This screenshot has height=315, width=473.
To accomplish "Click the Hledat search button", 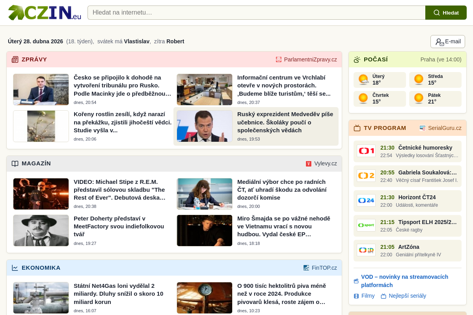I will pos(446,13).
